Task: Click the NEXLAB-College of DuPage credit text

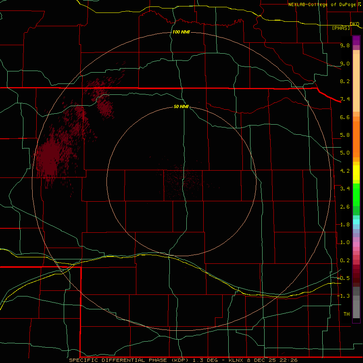Action: click(324, 4)
